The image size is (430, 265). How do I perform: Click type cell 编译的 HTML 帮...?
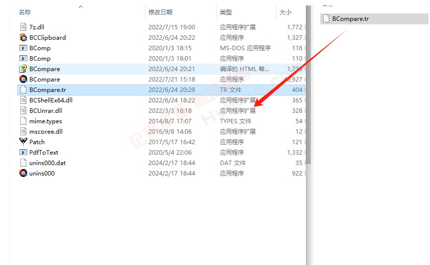pos(244,69)
